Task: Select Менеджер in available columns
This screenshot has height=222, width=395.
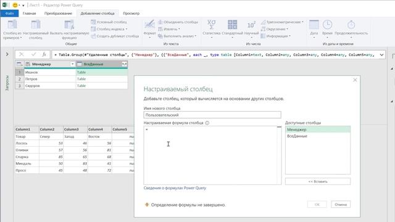Action: 318,129
